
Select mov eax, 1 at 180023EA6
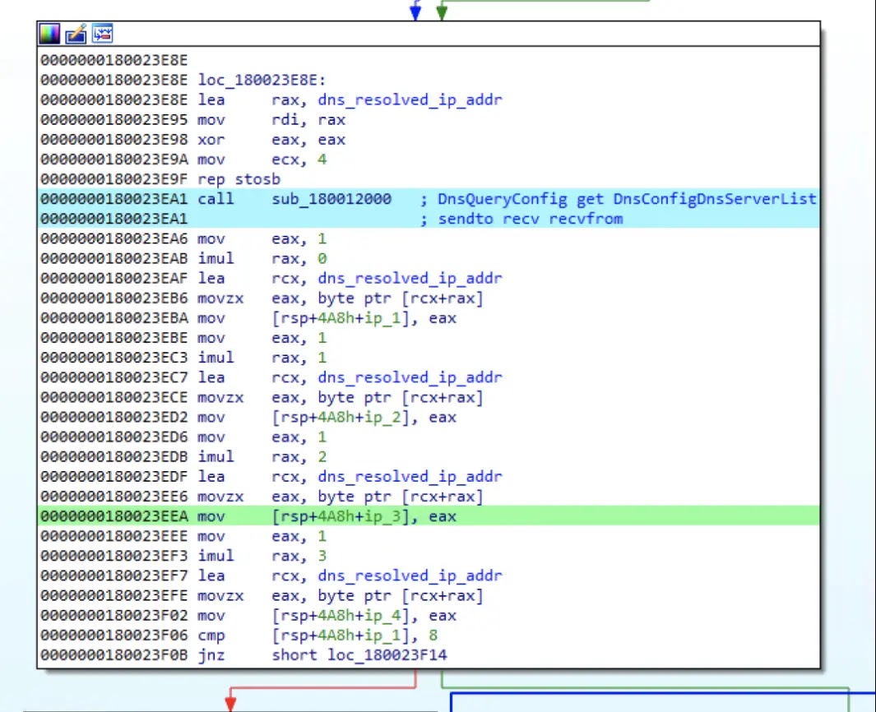tap(262, 238)
